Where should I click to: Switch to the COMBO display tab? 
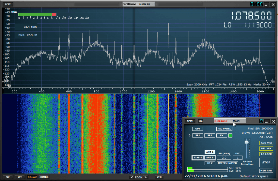(44, 177)
